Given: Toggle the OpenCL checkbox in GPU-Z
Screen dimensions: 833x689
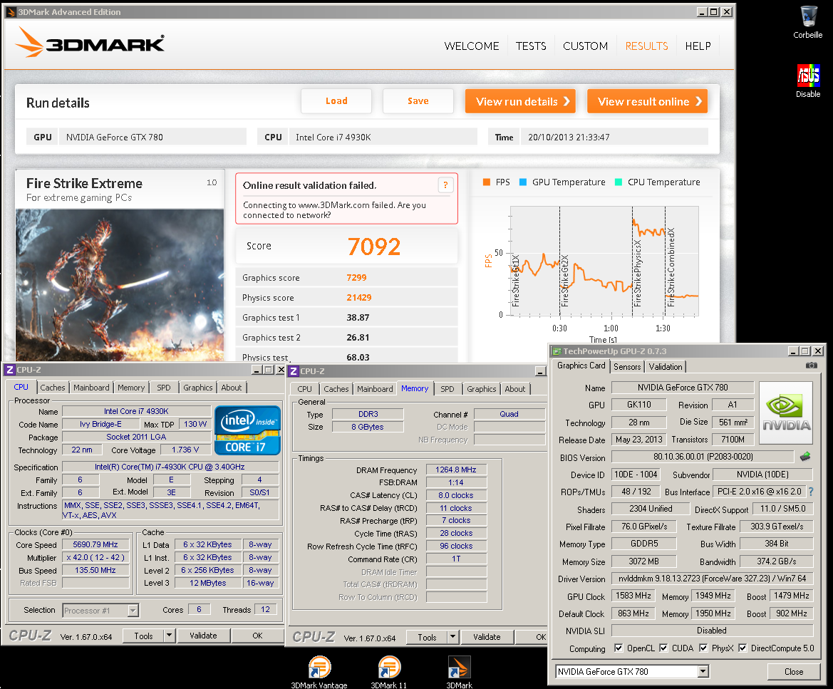Looking at the screenshot, I should pos(619,648).
